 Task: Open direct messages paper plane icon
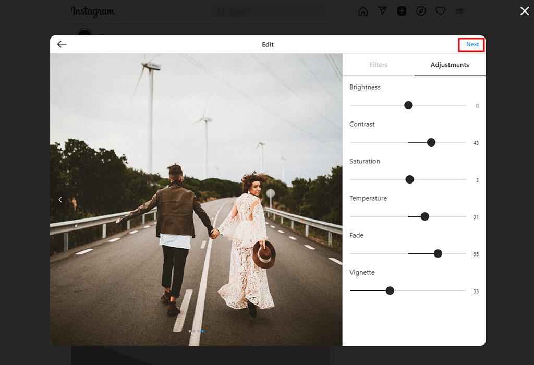382,11
